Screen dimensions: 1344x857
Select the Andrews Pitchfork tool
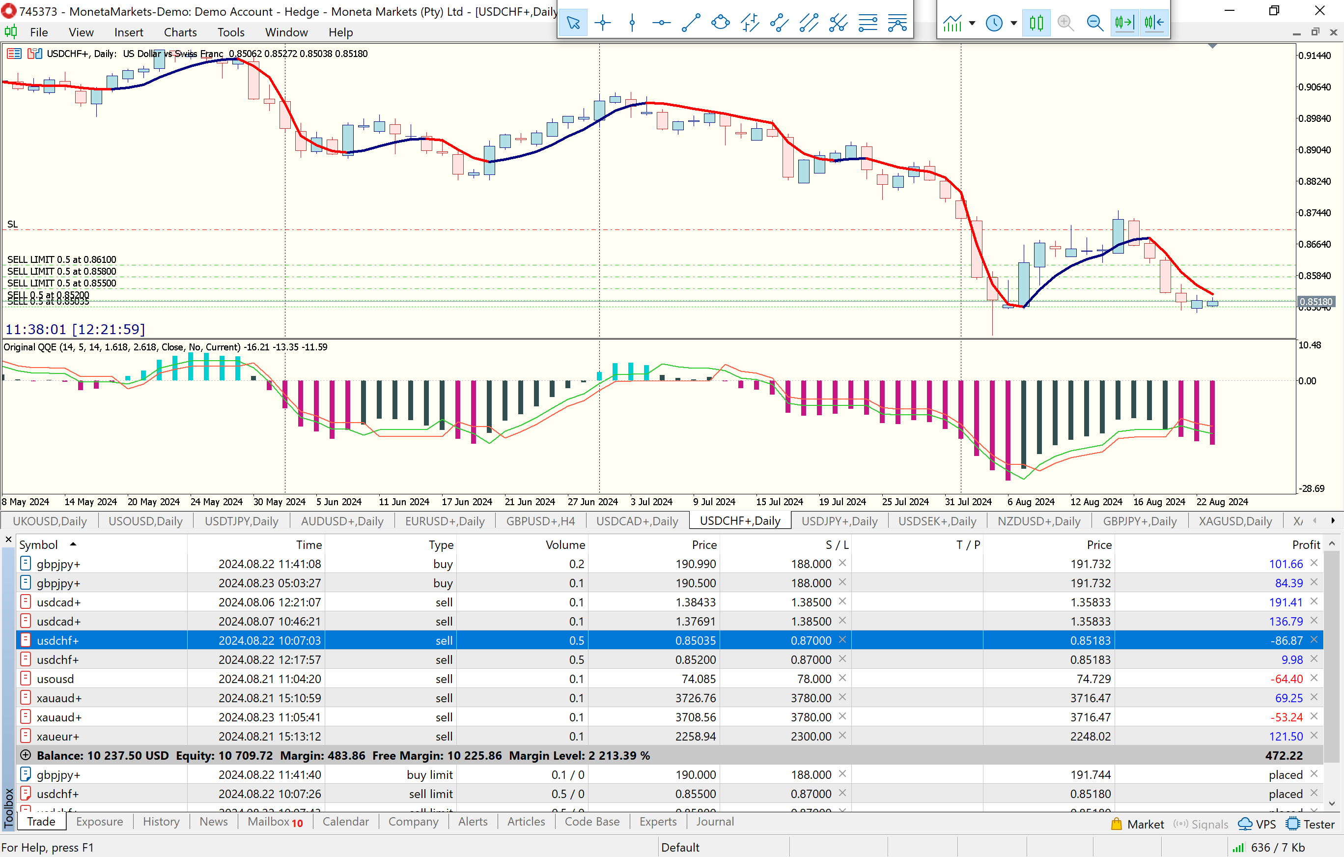839,23
